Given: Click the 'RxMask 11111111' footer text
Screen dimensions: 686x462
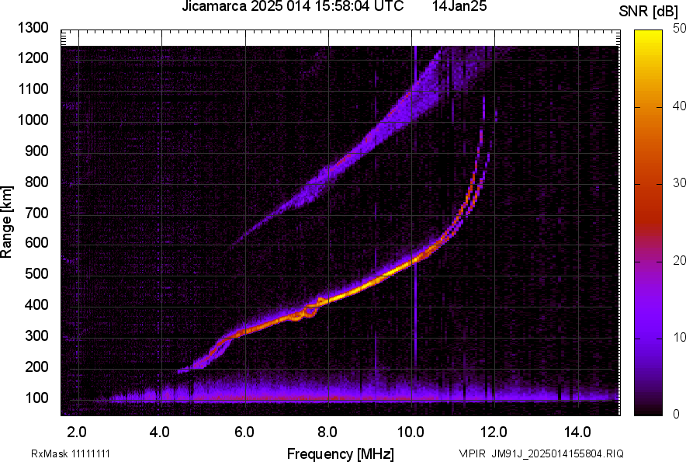Looking at the screenshot, I should [x=71, y=453].
